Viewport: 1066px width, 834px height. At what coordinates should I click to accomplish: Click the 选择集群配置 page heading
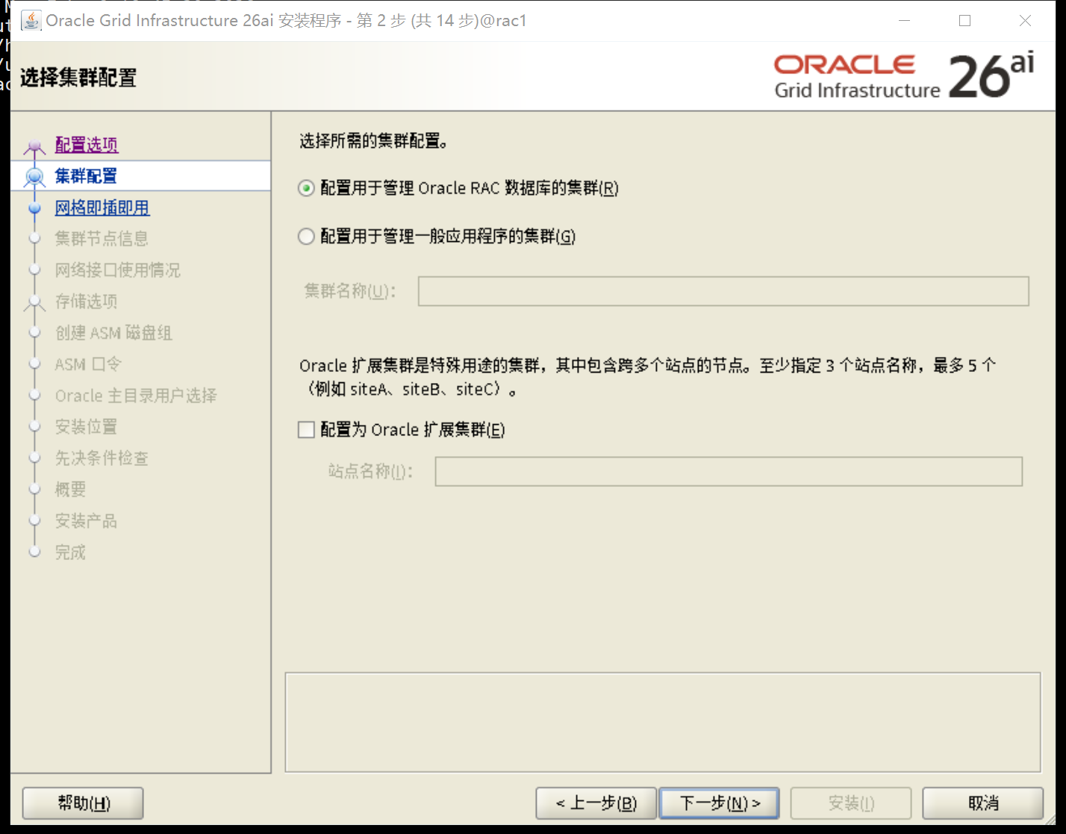pos(78,78)
